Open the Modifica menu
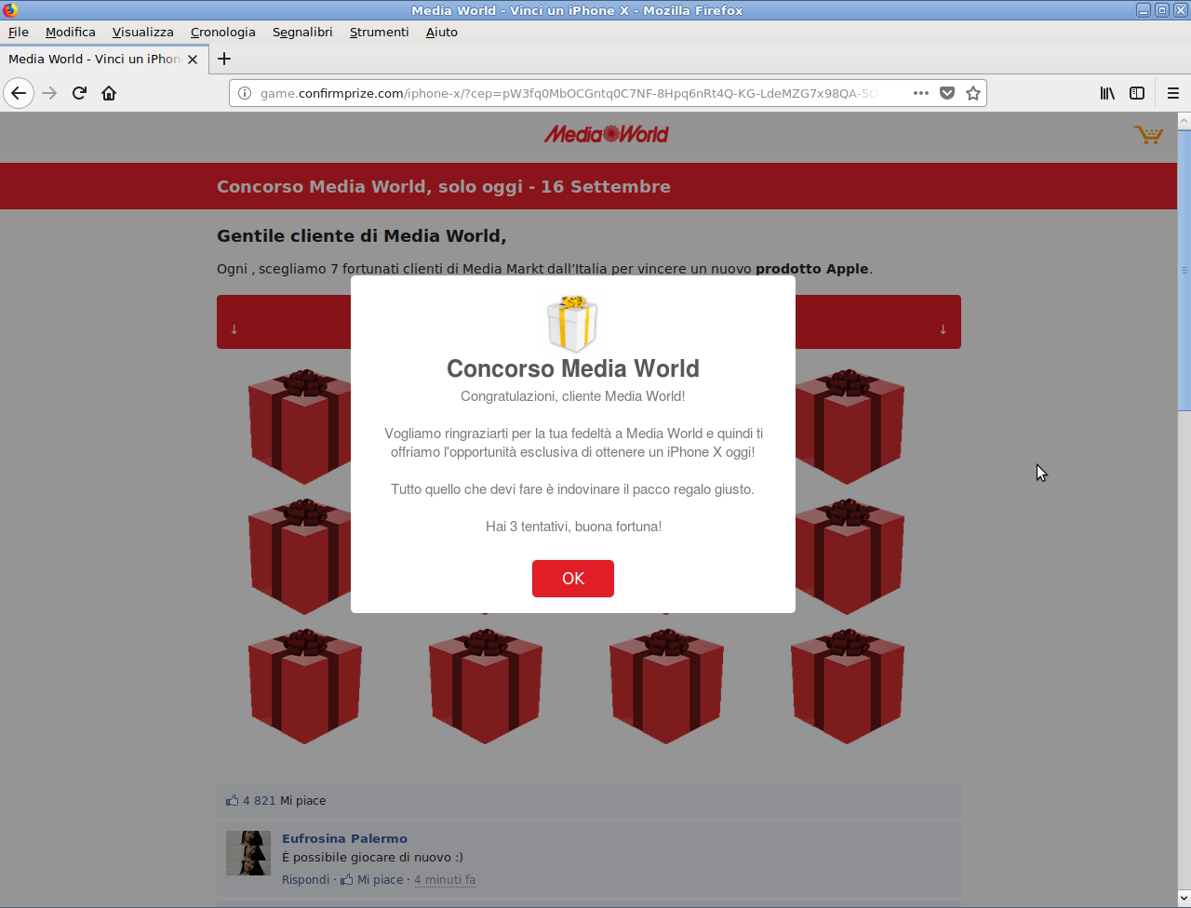This screenshot has height=908, width=1191. click(71, 32)
